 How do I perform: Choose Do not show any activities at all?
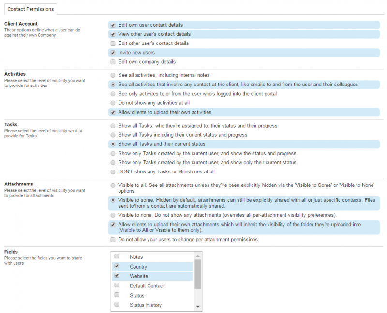pos(113,103)
